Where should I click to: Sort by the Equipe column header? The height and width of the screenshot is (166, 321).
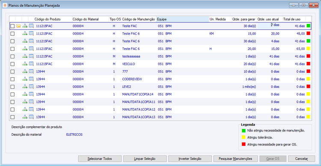pos(182,19)
